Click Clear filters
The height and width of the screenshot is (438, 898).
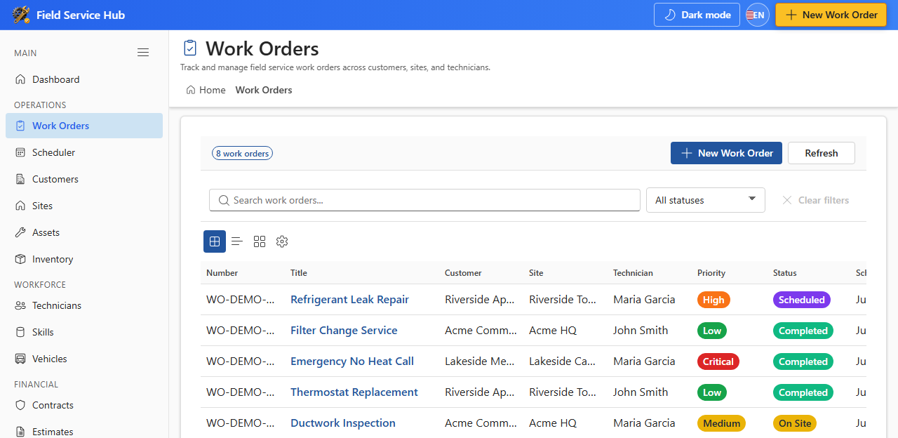coord(815,200)
